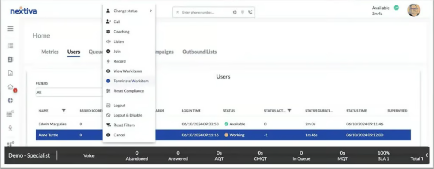434x169 pixels.
Task: Choose Call from the context menu
Action: (129, 22)
